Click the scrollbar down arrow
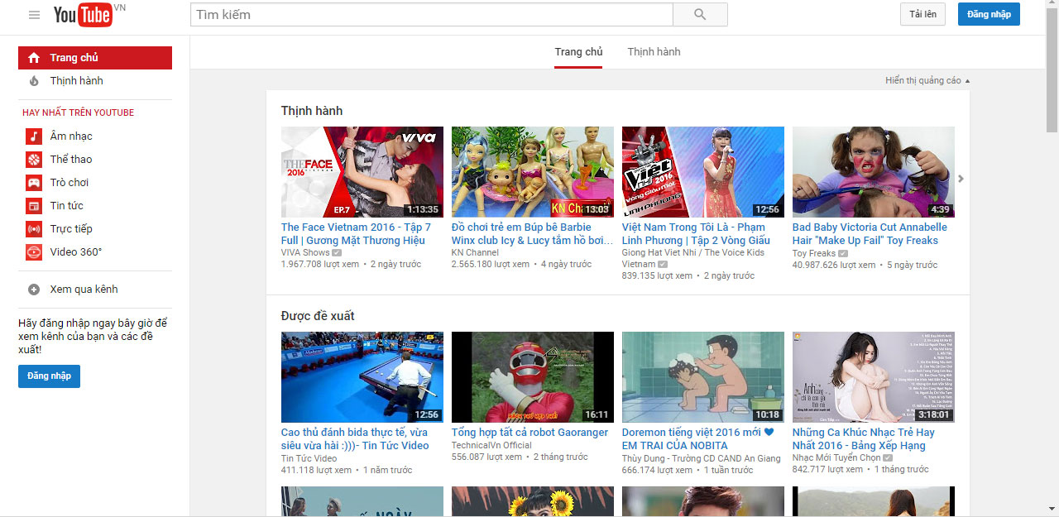 [1052, 509]
